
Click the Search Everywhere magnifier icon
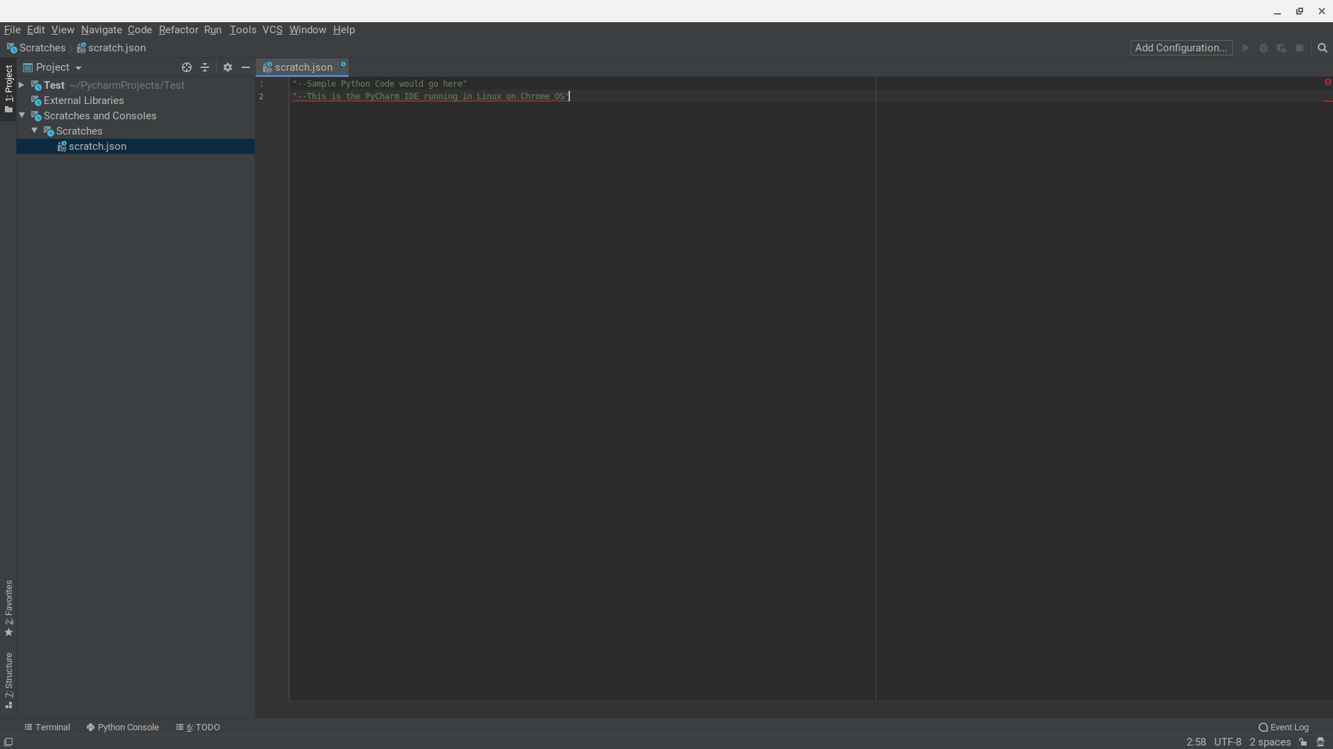click(x=1322, y=48)
